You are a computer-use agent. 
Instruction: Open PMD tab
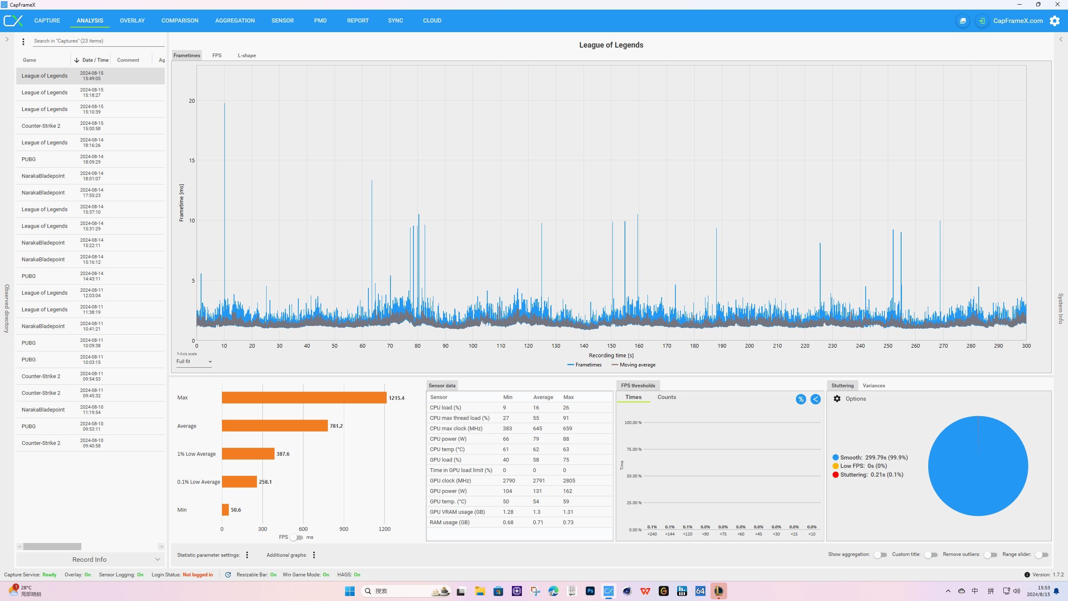tap(320, 20)
